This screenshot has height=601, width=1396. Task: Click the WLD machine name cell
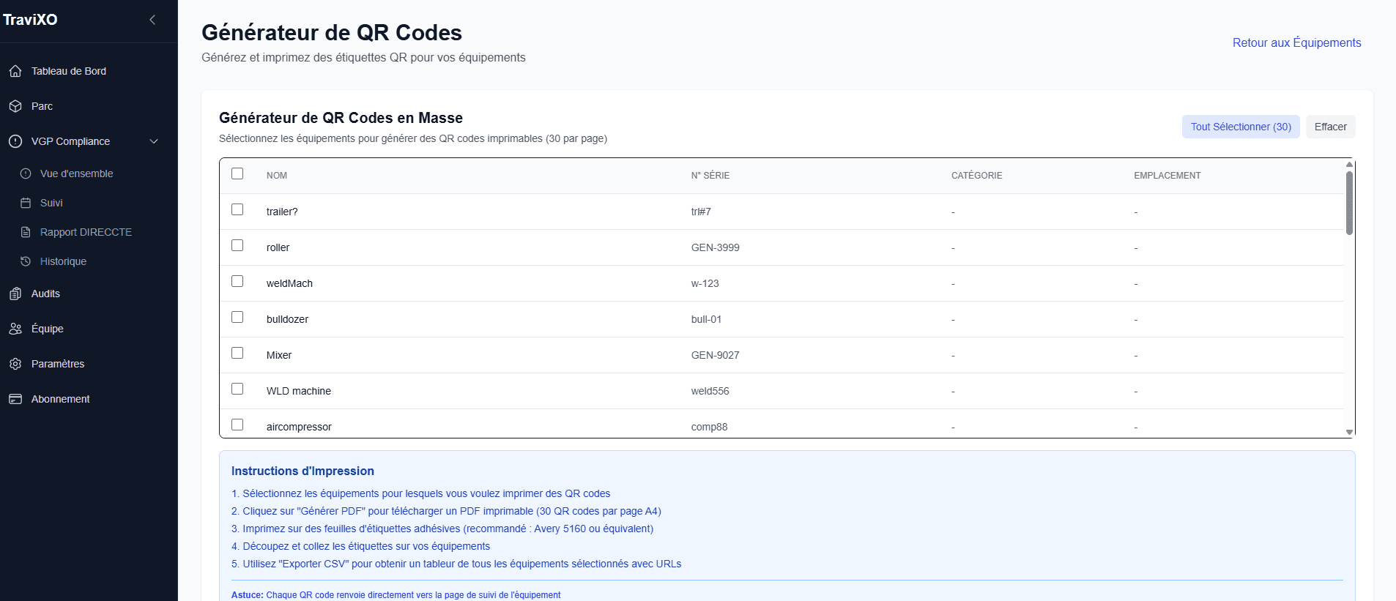(x=299, y=391)
